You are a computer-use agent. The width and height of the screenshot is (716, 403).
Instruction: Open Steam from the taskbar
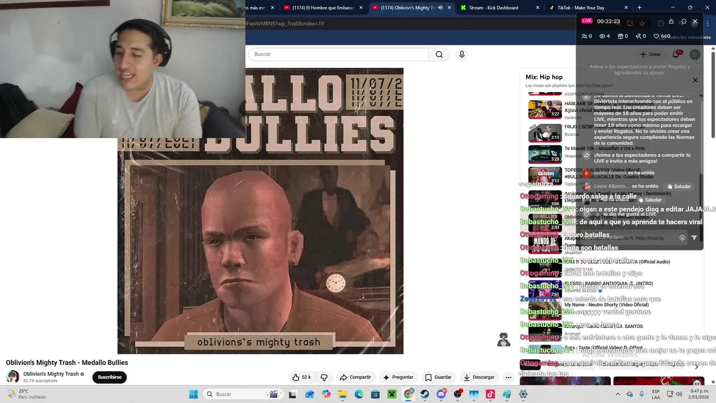point(425,394)
